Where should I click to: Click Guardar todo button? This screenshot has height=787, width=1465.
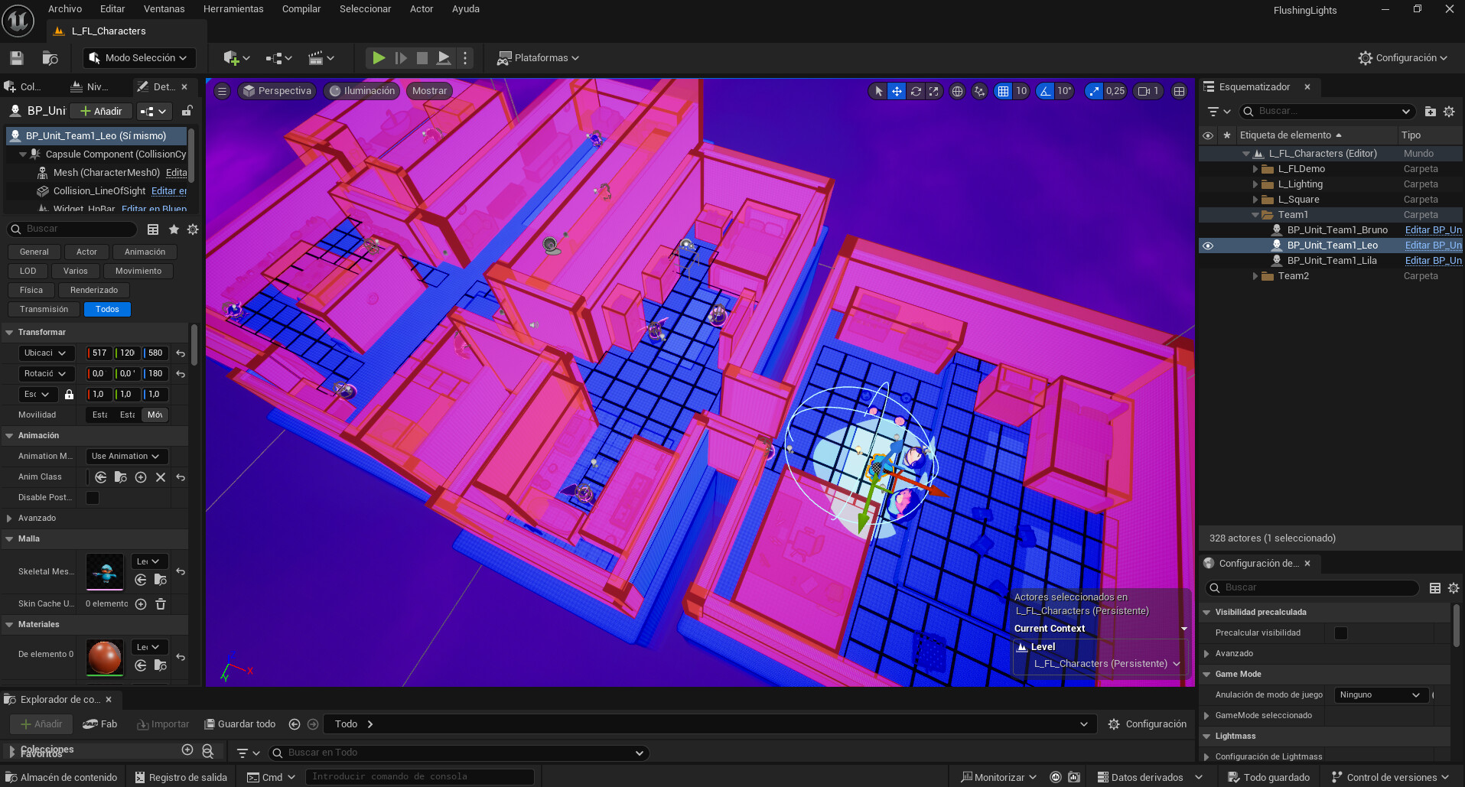tap(240, 724)
